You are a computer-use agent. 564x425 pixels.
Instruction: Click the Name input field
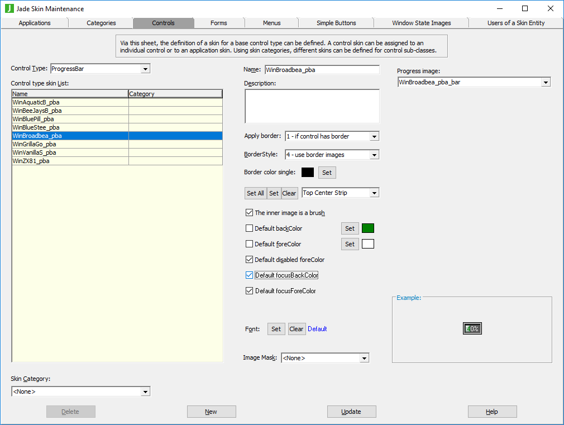(322, 70)
